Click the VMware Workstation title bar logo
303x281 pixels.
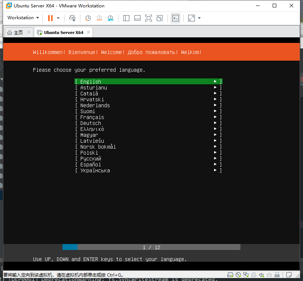click(x=9, y=6)
